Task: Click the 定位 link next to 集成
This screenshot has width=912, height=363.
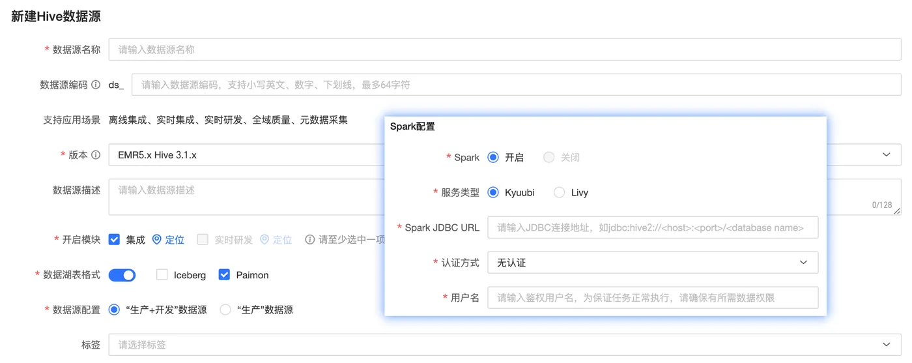Action: pyautogui.click(x=175, y=240)
